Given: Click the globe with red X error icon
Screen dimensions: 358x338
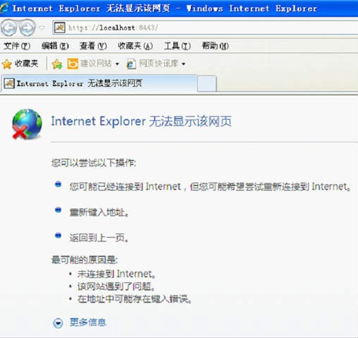Looking at the screenshot, I should click(x=27, y=124).
